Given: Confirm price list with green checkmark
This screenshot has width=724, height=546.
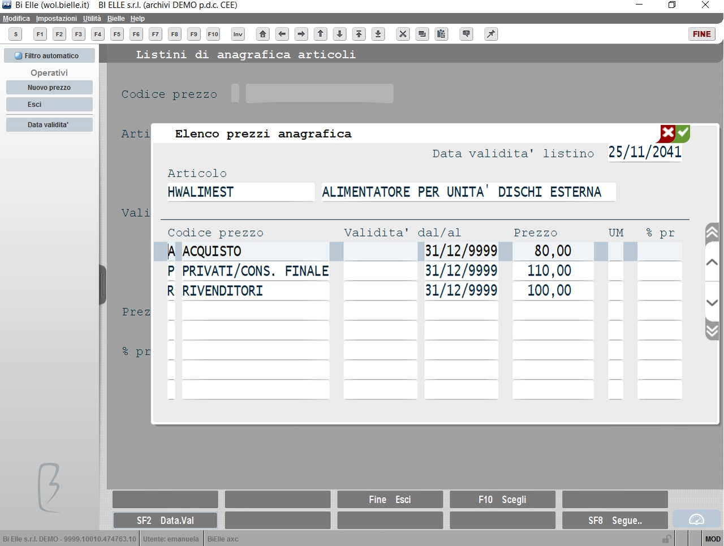Looking at the screenshot, I should 683,134.
